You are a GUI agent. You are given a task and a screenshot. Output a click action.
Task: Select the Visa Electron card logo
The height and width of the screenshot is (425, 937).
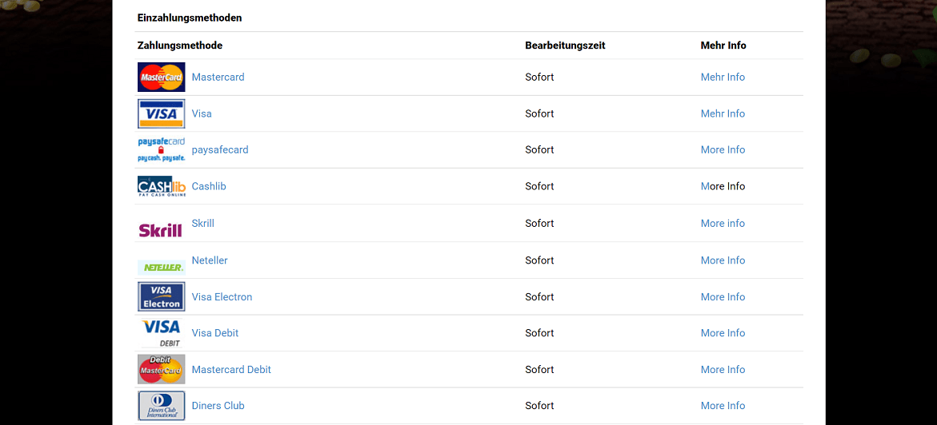tap(161, 296)
